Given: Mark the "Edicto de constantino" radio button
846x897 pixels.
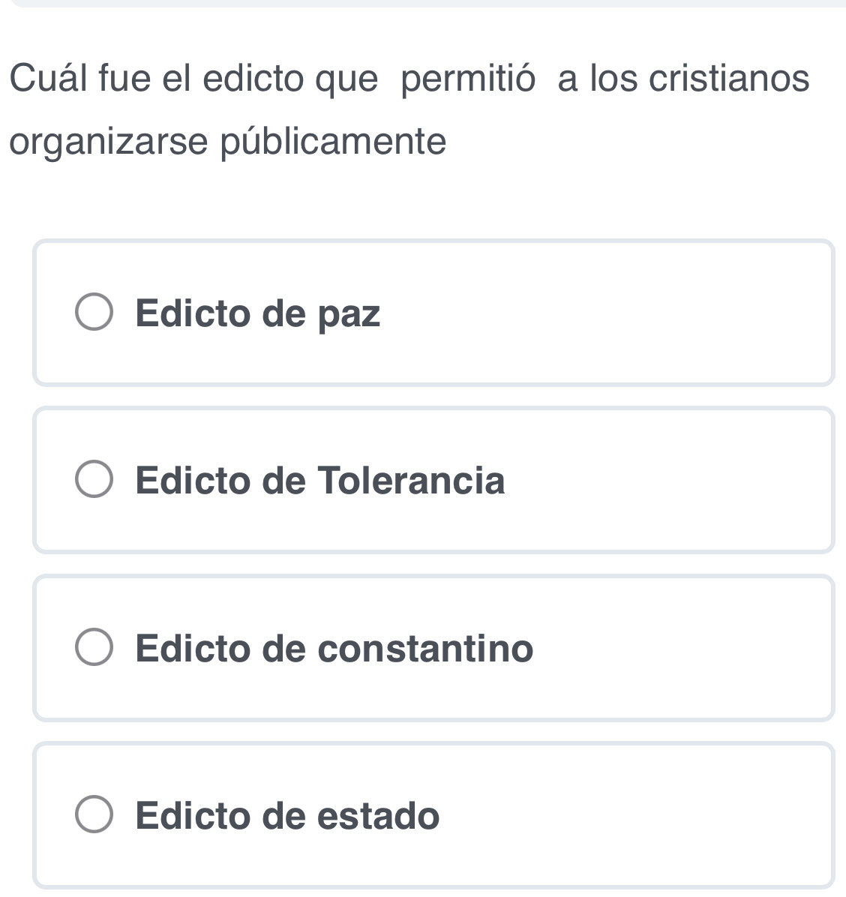Looking at the screenshot, I should click(94, 648).
